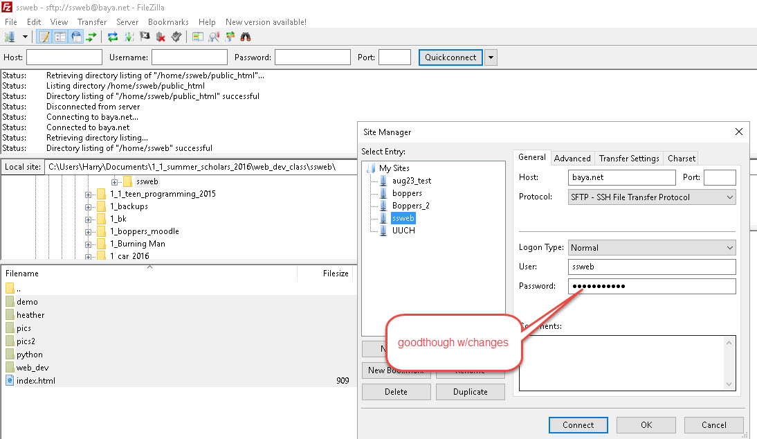Toggle the remote directory tree view
Image resolution: width=757 pixels, height=439 pixels.
click(76, 37)
